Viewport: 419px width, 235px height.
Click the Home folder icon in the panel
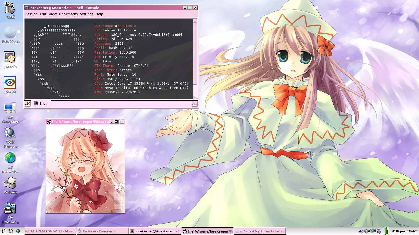pos(11,231)
